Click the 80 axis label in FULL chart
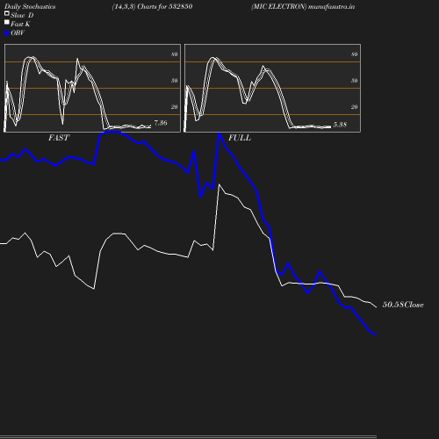 click(x=354, y=54)
